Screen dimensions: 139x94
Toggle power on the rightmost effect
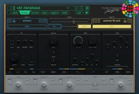[112, 81]
